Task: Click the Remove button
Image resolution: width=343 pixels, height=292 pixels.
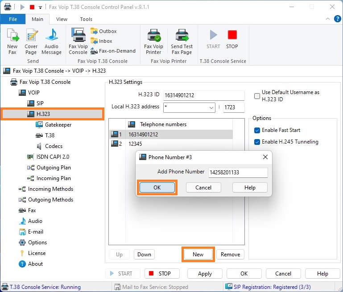Action: pyautogui.click(x=230, y=255)
